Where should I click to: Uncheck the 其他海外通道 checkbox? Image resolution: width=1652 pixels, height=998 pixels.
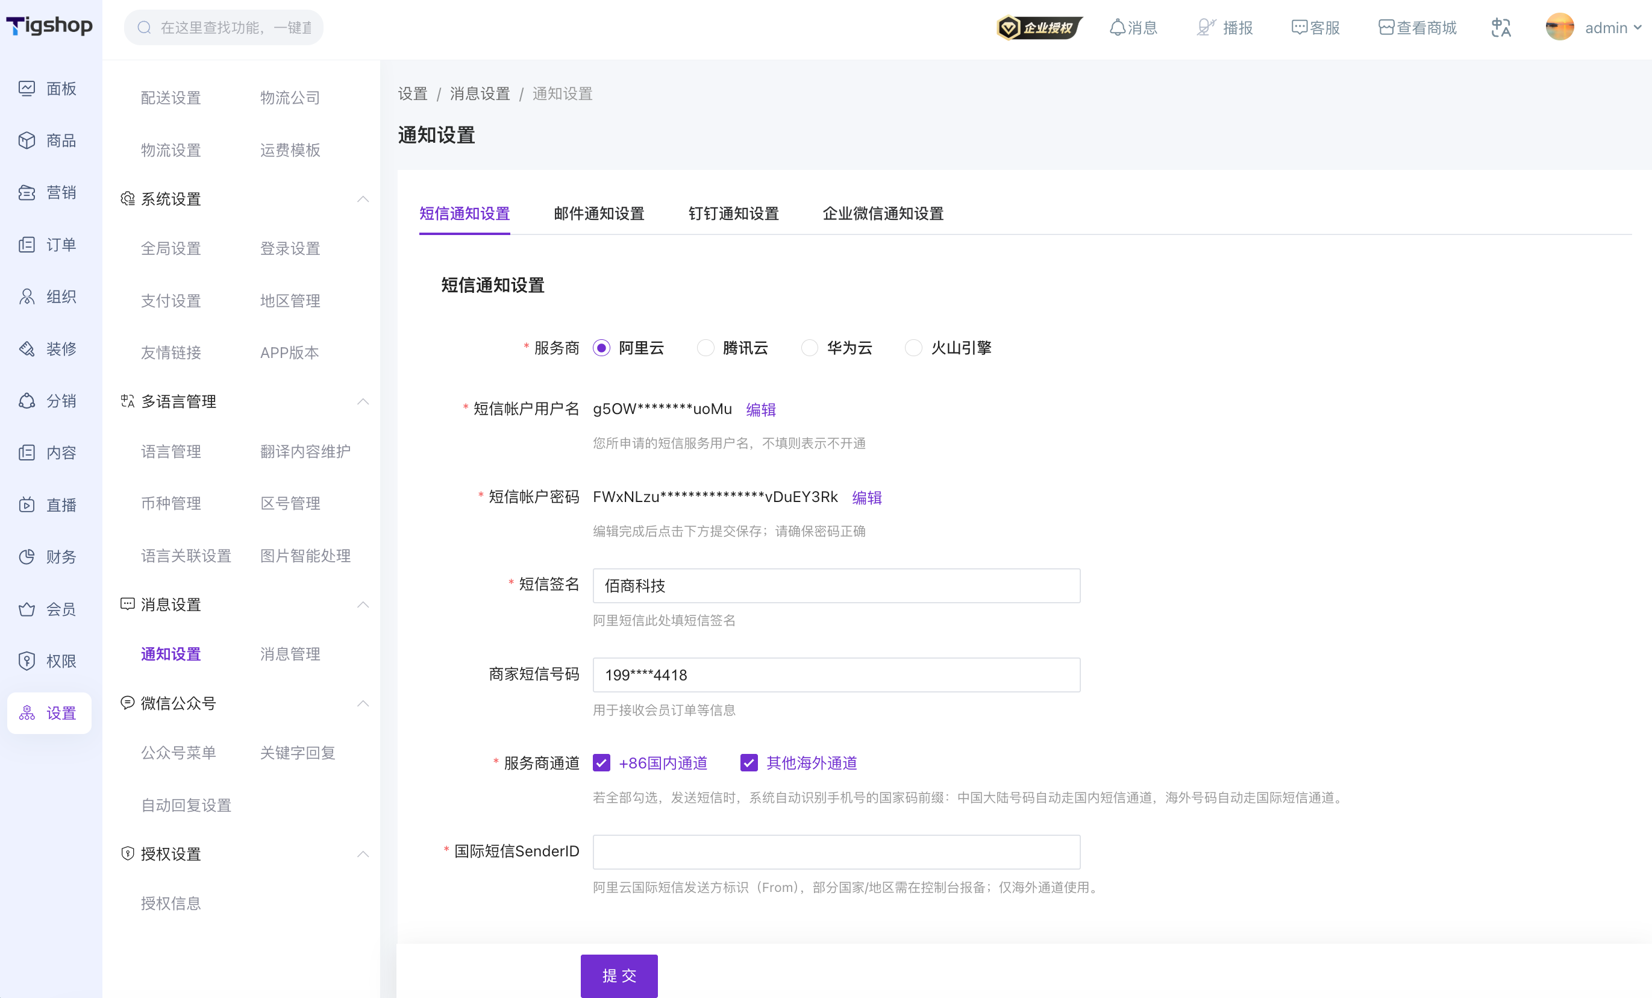point(749,762)
